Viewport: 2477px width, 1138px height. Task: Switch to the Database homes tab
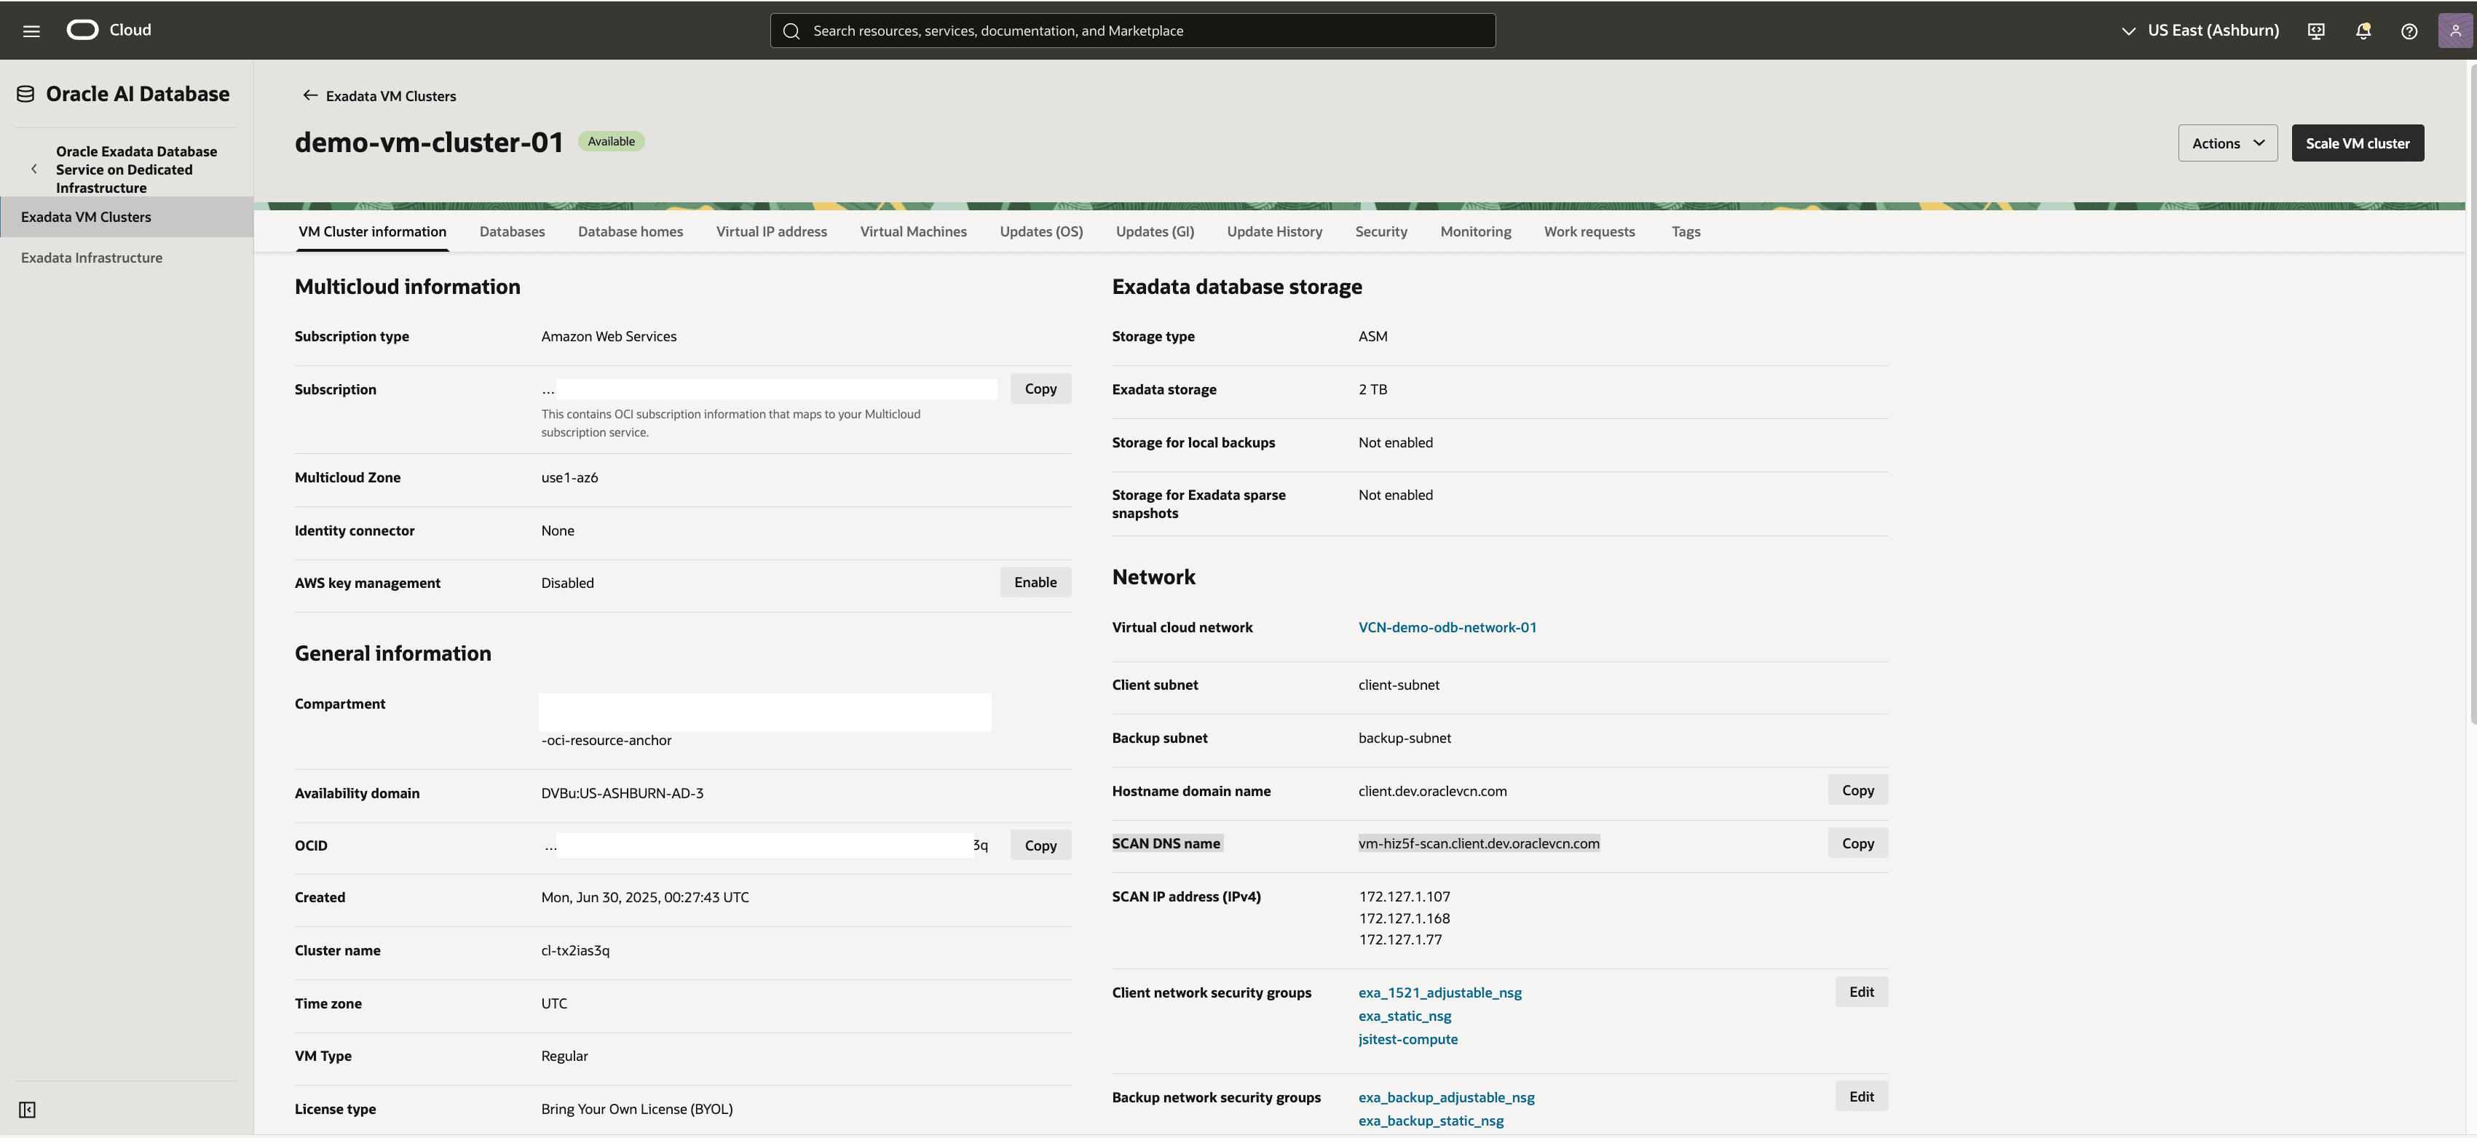click(x=630, y=231)
